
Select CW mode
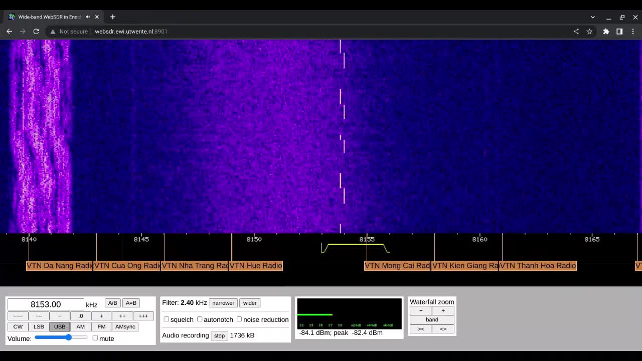pyautogui.click(x=18, y=326)
